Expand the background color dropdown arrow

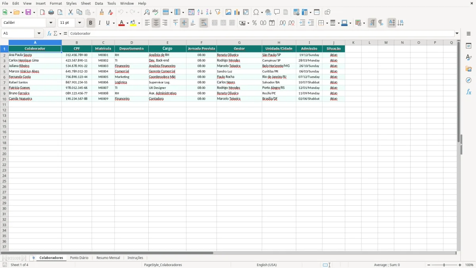click(x=139, y=23)
